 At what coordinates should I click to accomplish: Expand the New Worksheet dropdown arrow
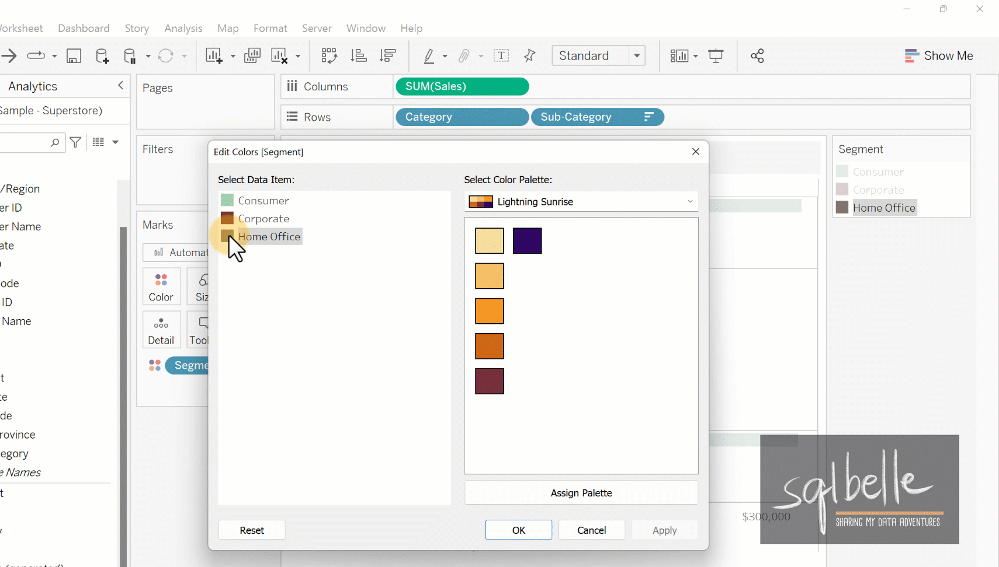point(233,57)
